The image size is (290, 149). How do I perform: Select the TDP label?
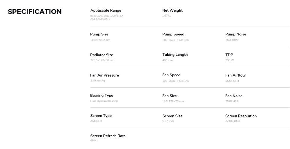coord(229,55)
